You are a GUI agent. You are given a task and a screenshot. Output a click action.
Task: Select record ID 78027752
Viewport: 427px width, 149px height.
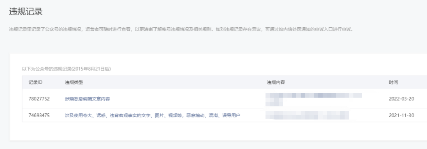(39, 99)
